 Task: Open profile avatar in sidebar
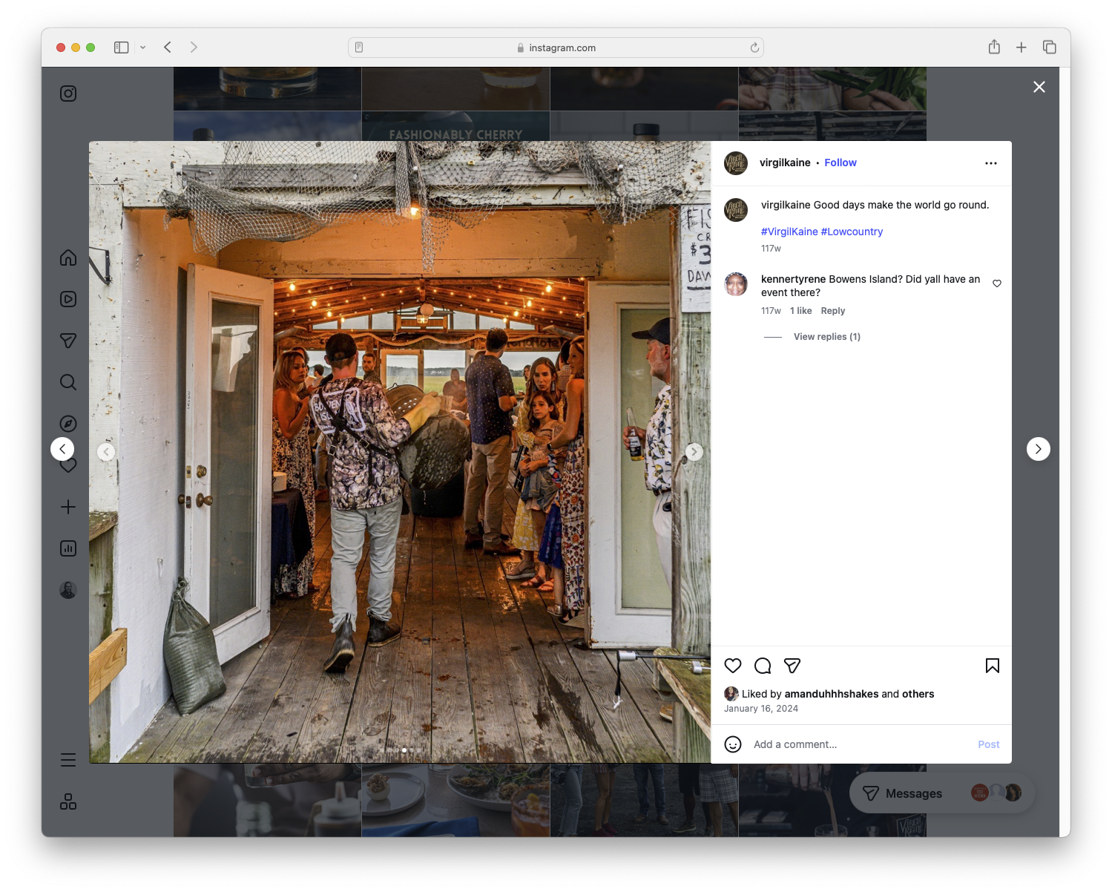[68, 590]
